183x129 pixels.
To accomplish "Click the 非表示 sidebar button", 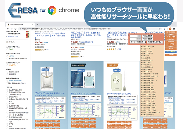I will coord(170,49).
